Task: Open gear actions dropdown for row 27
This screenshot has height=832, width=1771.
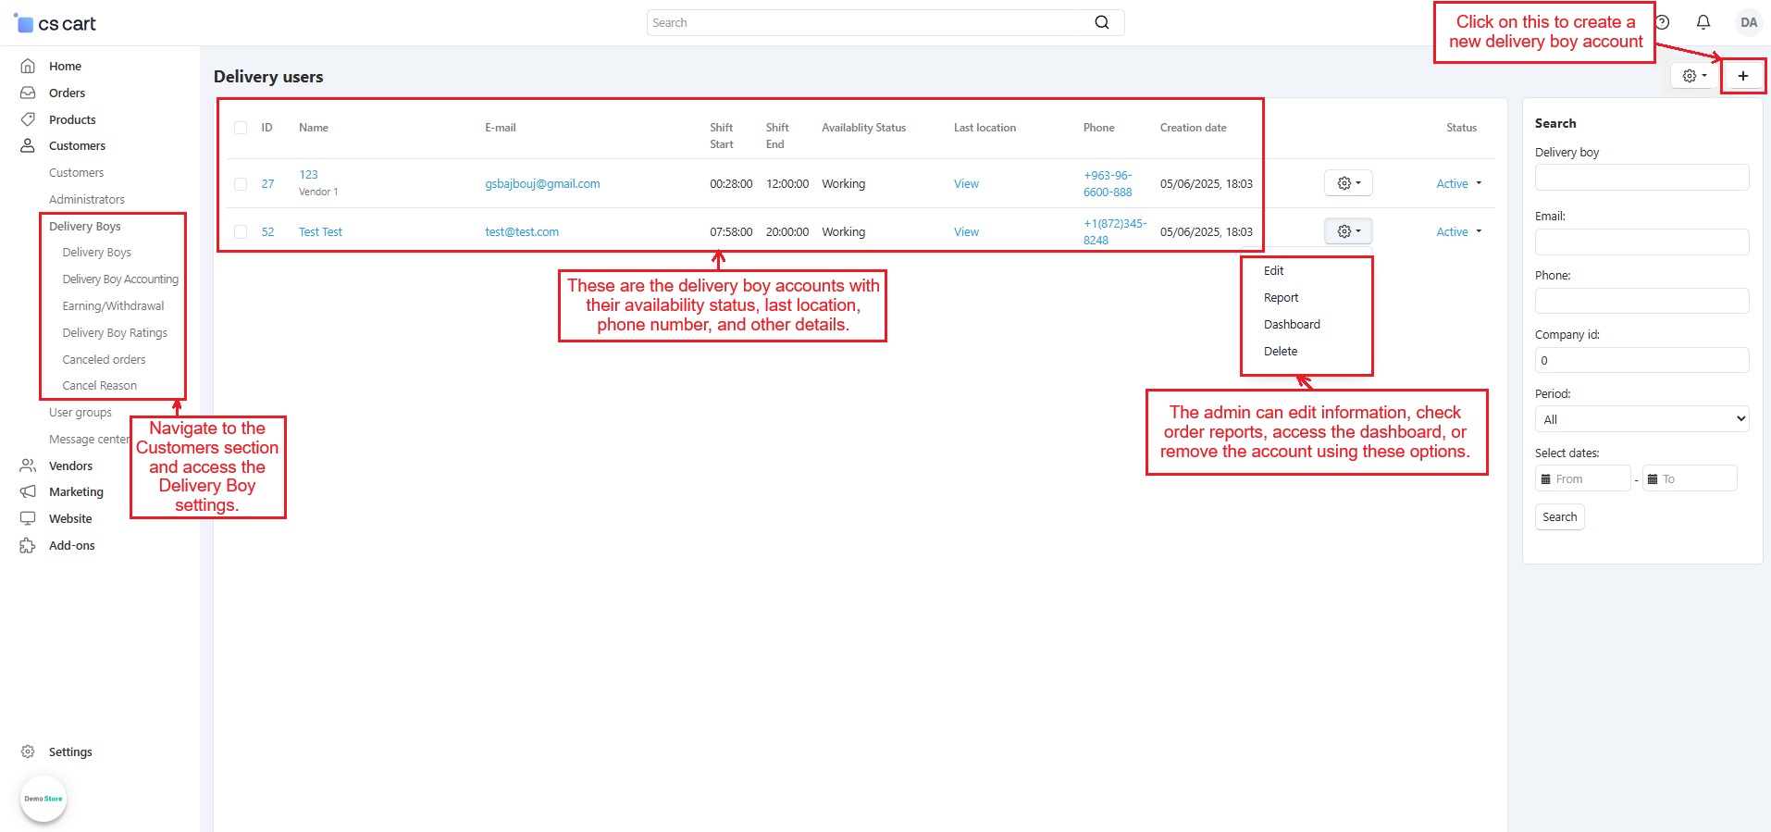Action: 1348,183
